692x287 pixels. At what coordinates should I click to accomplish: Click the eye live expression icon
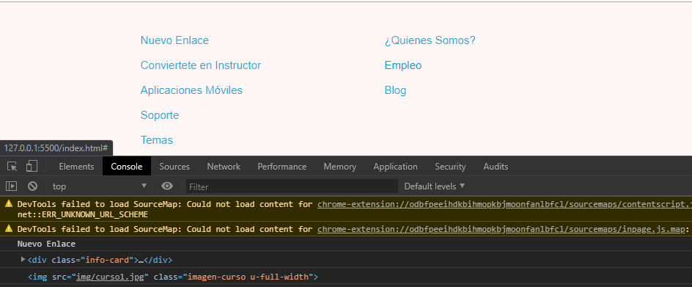(167, 186)
